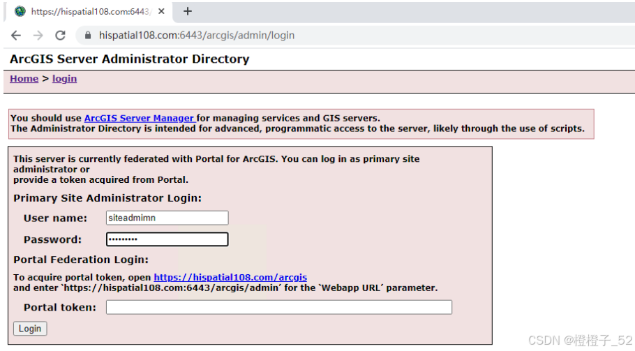Open the ArcGIS Server Manager link
The image size is (635, 351).
point(140,118)
